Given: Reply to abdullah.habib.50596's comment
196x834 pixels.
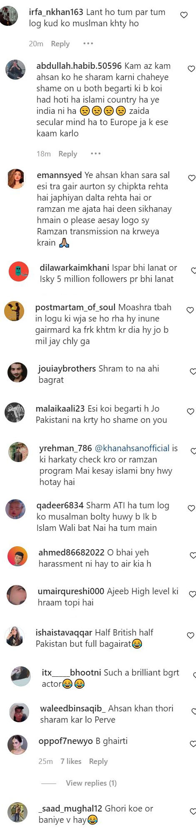Looking at the screenshot, I should pyautogui.click(x=68, y=154).
